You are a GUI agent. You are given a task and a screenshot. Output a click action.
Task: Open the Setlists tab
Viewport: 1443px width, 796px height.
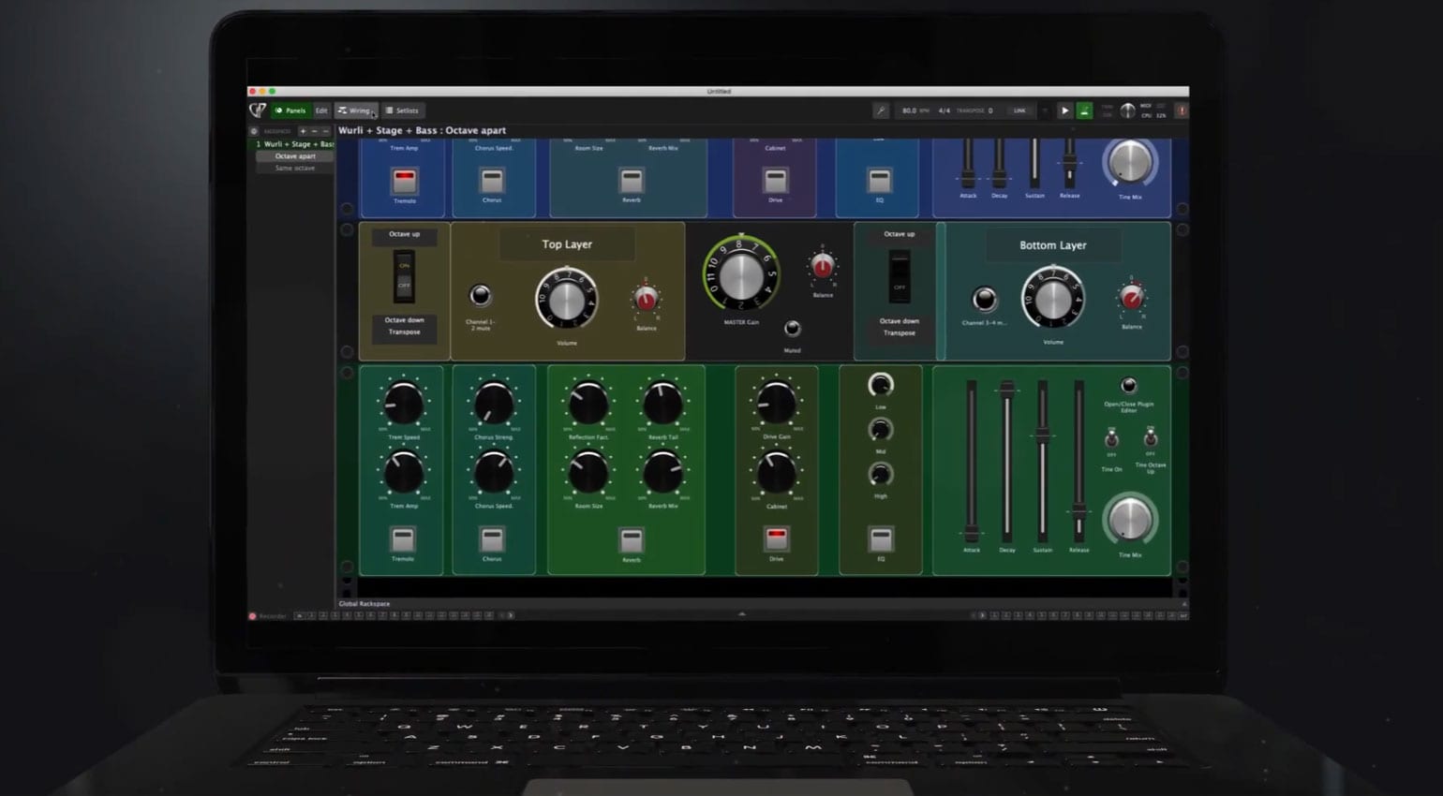(x=404, y=111)
